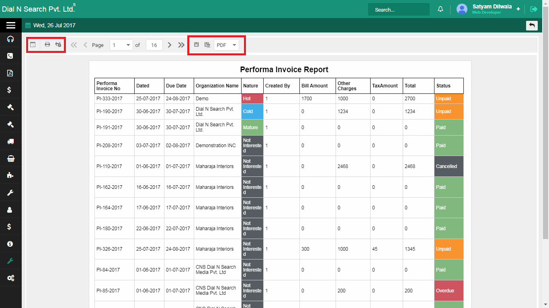The image size is (549, 308).
Task: Click invoice number PI-190-2017
Action: [x=109, y=111]
